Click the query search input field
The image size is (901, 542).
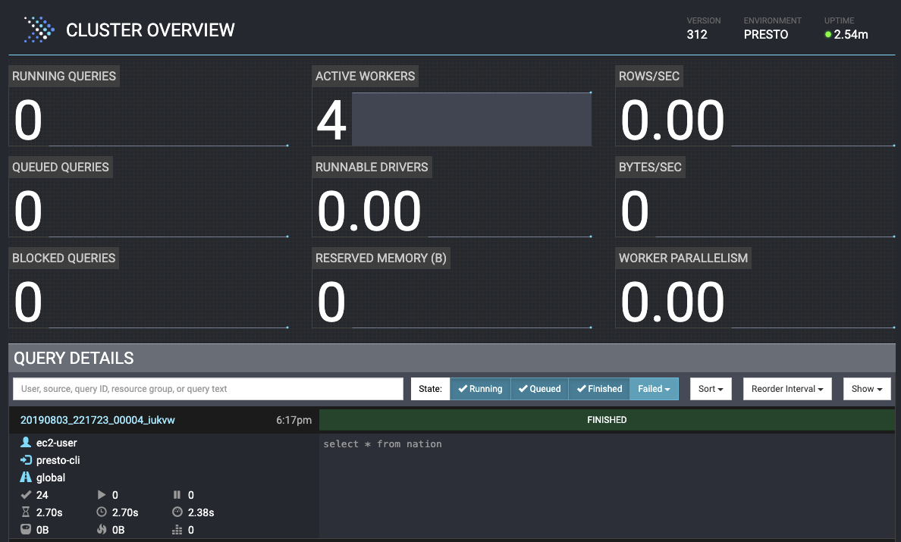207,388
